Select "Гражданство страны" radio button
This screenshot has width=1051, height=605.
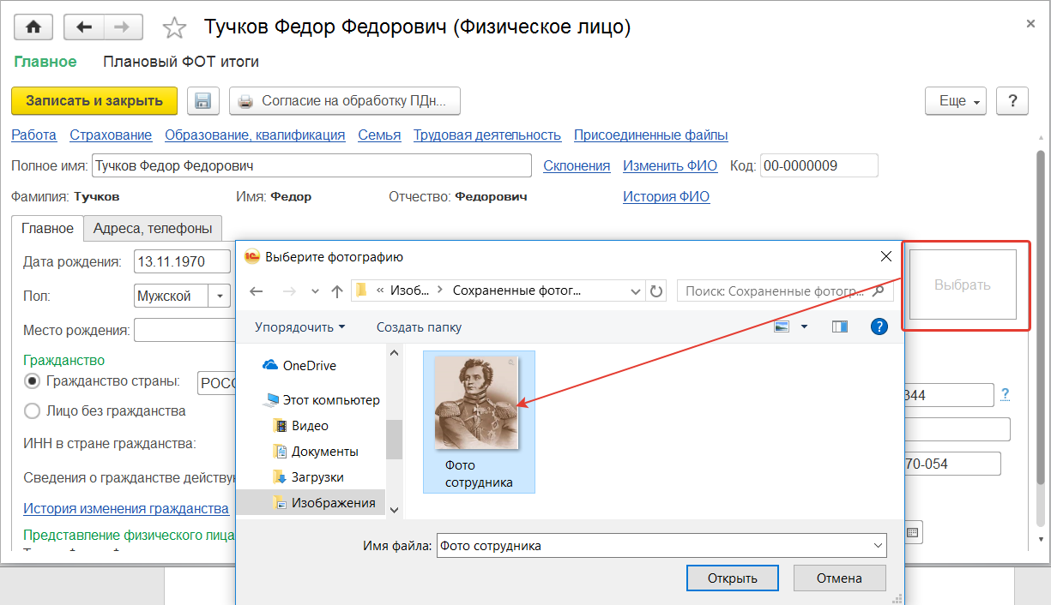click(x=33, y=381)
